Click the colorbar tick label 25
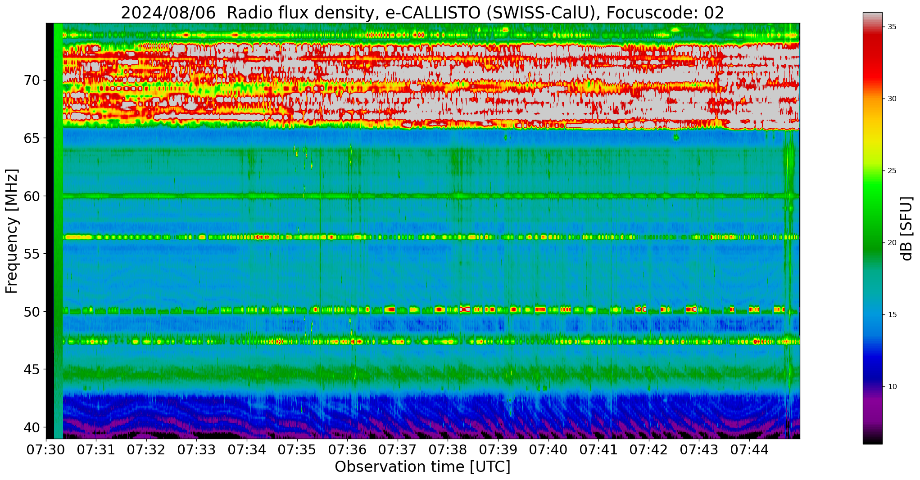This screenshot has width=920, height=480. (x=892, y=171)
